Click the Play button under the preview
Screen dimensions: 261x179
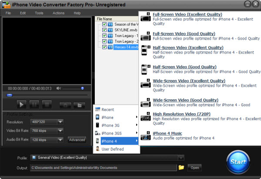click(x=21, y=105)
